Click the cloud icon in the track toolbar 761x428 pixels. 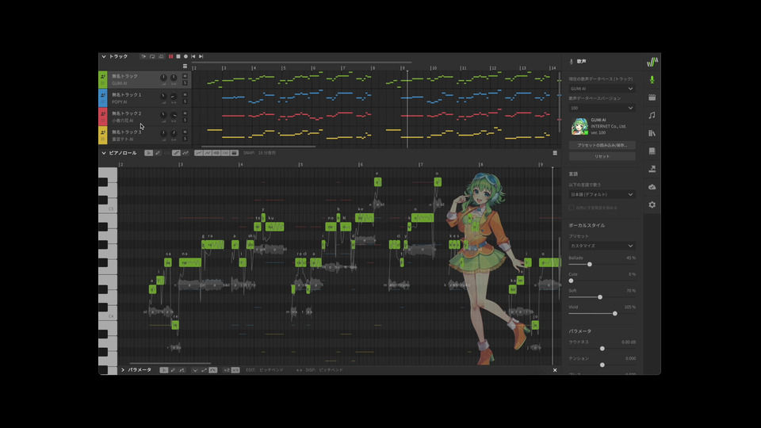pyautogui.click(x=162, y=57)
